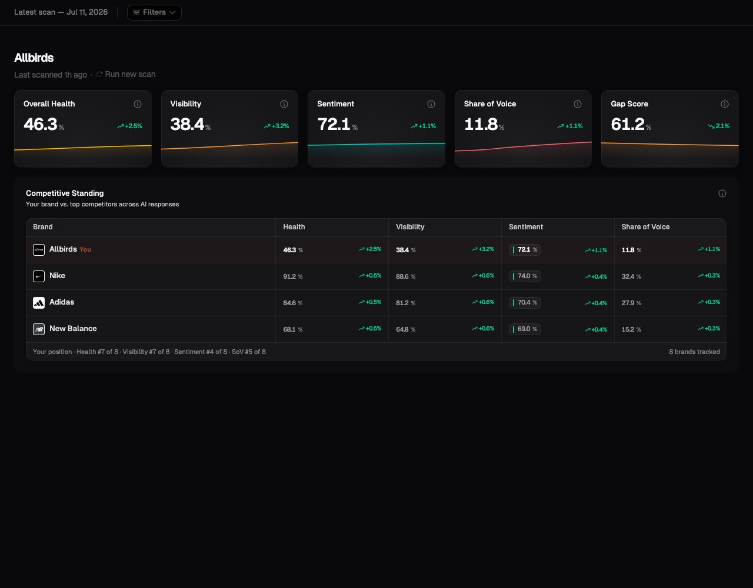Show info for Visibility card

(x=284, y=104)
